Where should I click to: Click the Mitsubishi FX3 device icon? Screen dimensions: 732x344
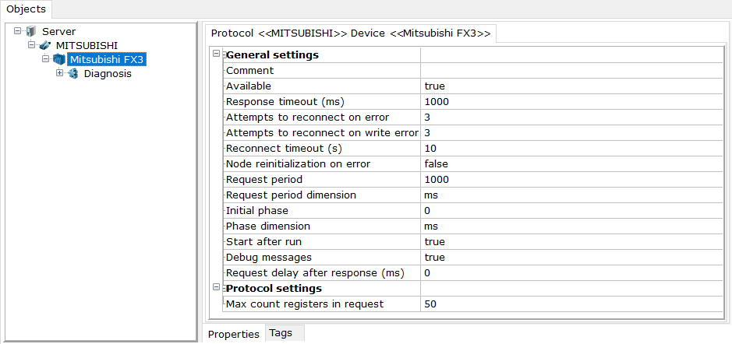[59, 59]
